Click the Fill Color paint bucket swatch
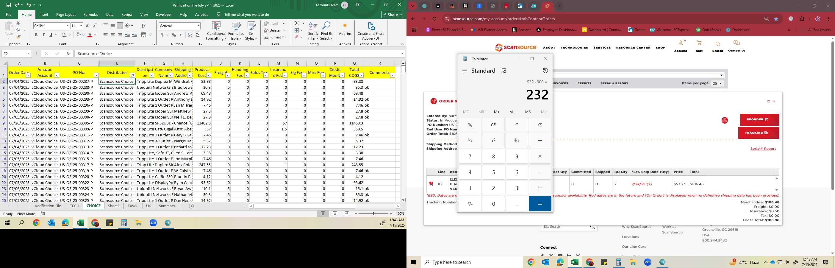The height and width of the screenshot is (268, 835). (x=79, y=35)
